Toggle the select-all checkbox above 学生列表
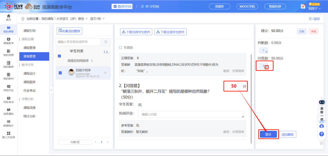Viewport: 328px width, 156px height. pyautogui.click(x=59, y=56)
